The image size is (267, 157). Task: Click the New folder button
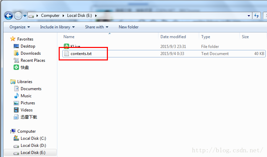point(129,27)
